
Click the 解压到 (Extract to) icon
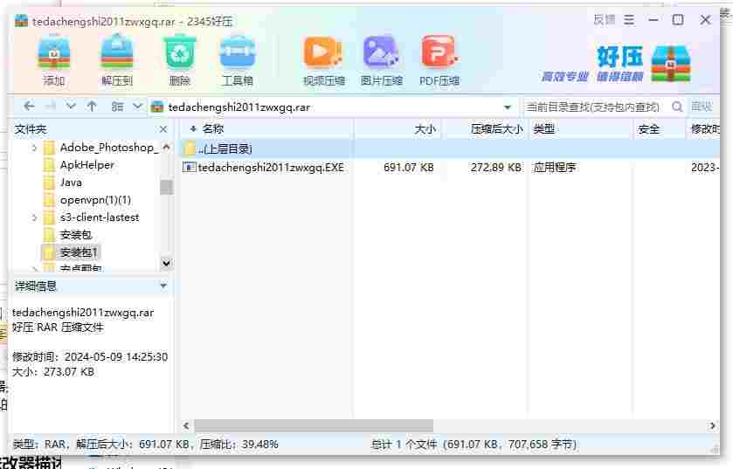coord(117,61)
